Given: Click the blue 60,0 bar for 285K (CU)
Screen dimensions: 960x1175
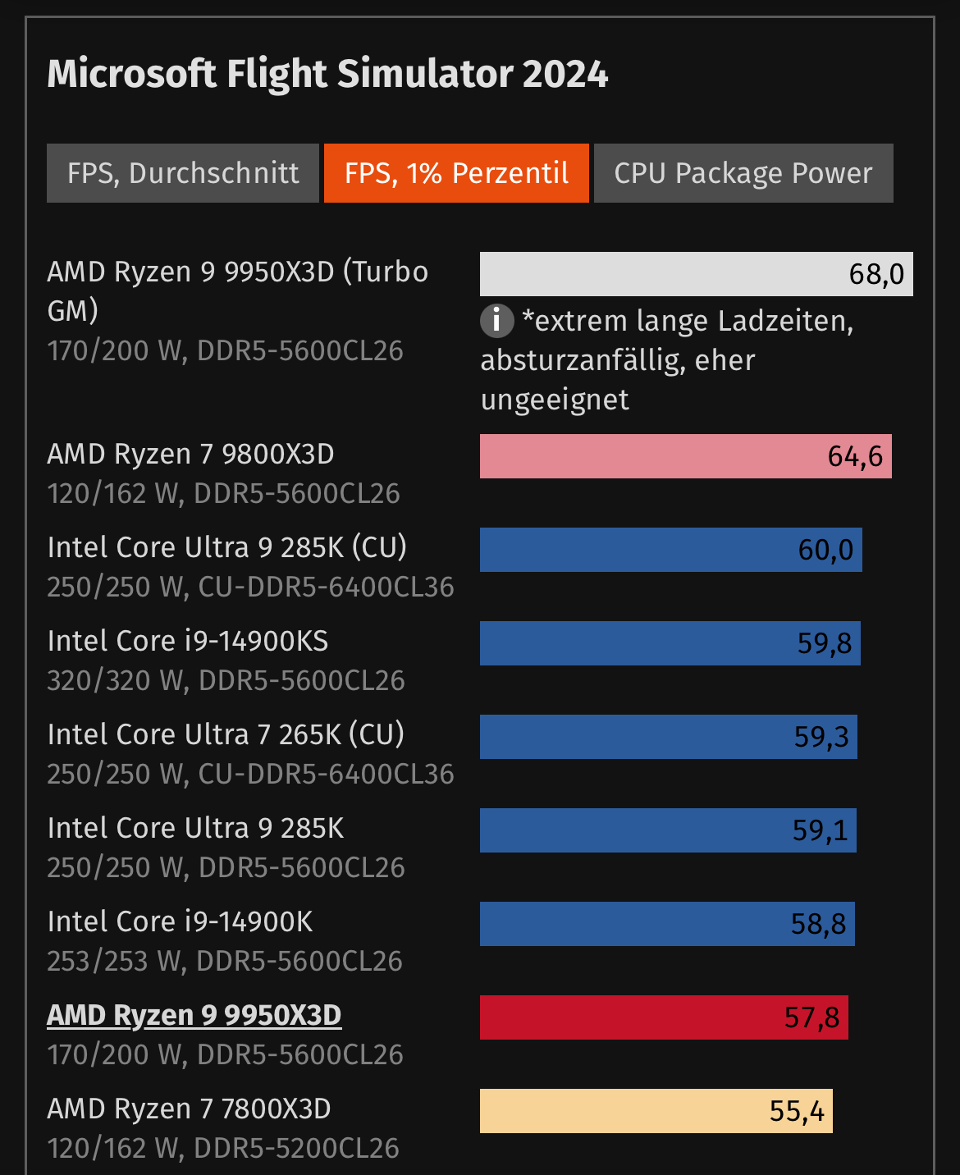Looking at the screenshot, I should point(670,550).
